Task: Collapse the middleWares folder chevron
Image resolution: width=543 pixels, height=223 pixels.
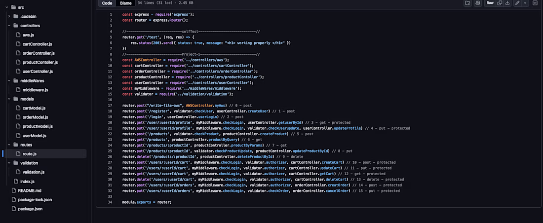Action: (9, 81)
